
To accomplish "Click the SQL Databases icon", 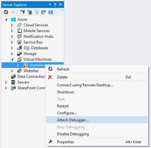I will coord(19,48).
